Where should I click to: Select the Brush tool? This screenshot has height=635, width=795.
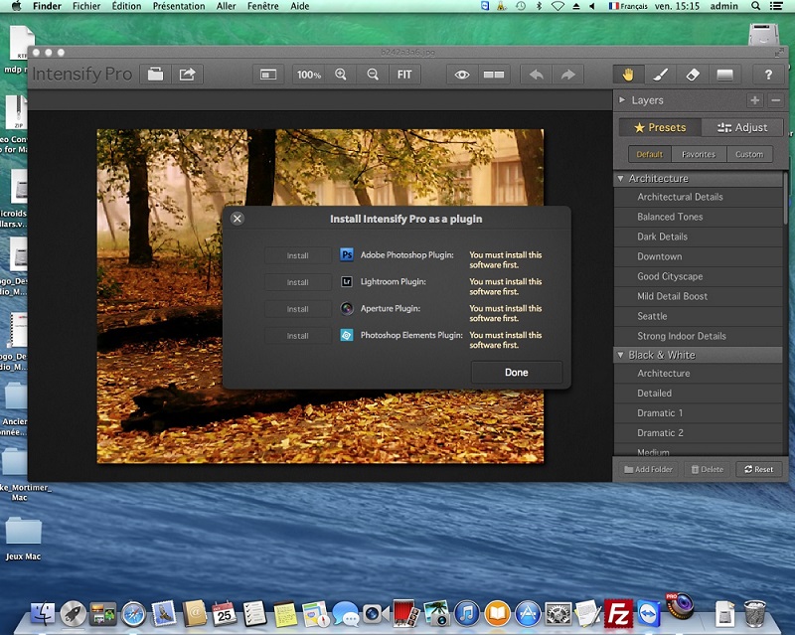660,75
